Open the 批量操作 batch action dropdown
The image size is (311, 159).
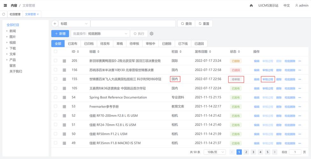100,34
